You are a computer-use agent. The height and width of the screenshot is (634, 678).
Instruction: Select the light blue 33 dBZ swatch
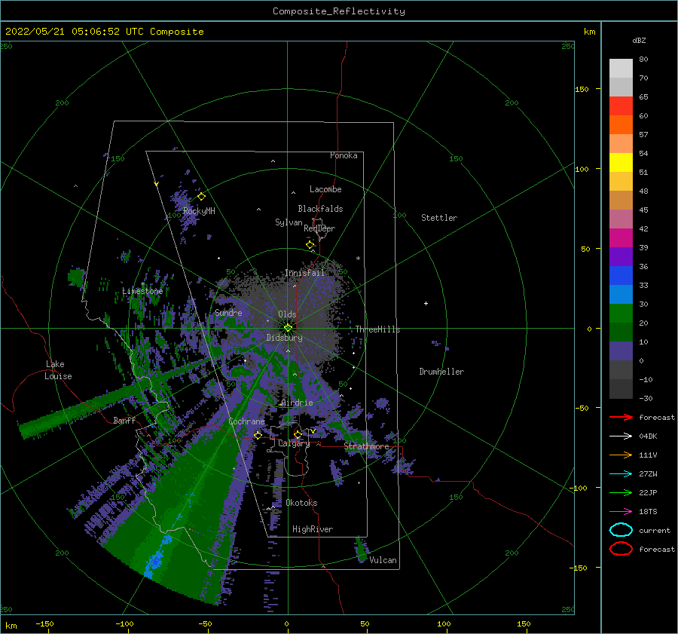click(x=621, y=295)
